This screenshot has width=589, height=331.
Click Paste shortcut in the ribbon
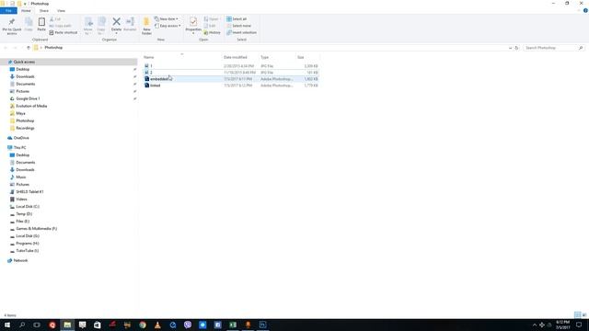click(64, 33)
